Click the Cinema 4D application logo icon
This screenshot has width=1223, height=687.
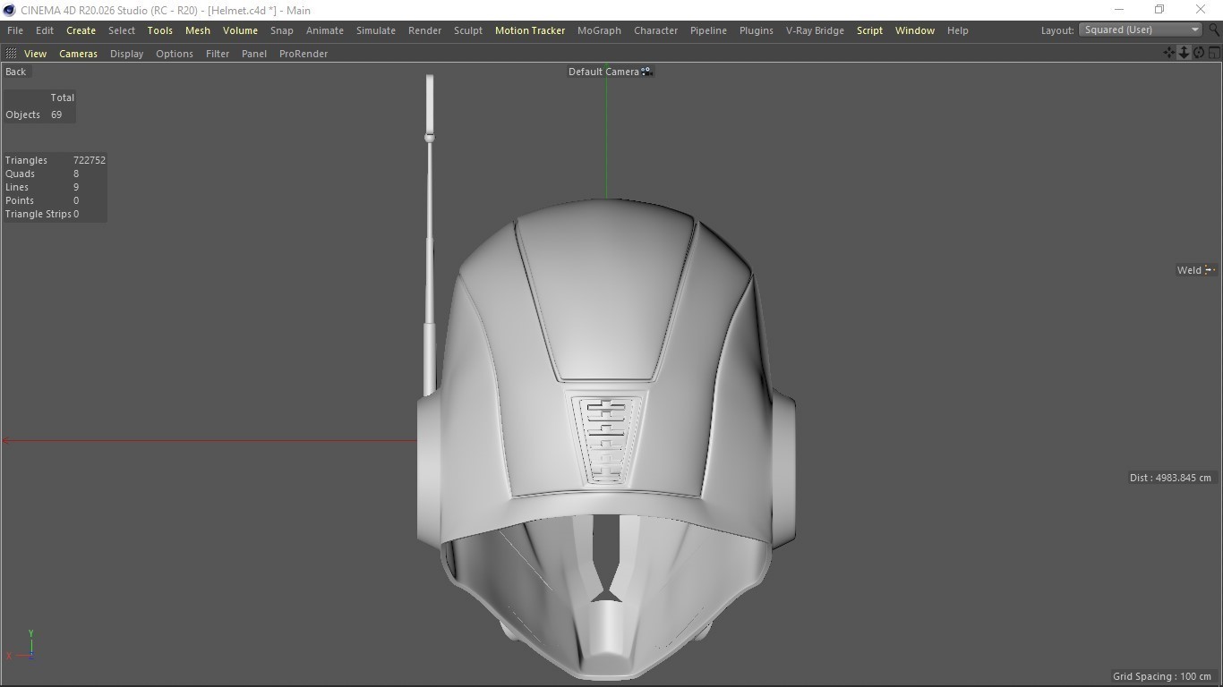[10, 10]
